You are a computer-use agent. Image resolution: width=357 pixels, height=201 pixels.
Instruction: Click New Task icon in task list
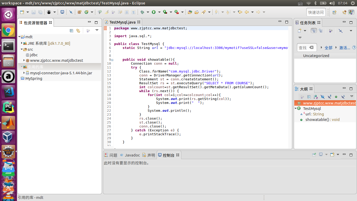pos(300,31)
